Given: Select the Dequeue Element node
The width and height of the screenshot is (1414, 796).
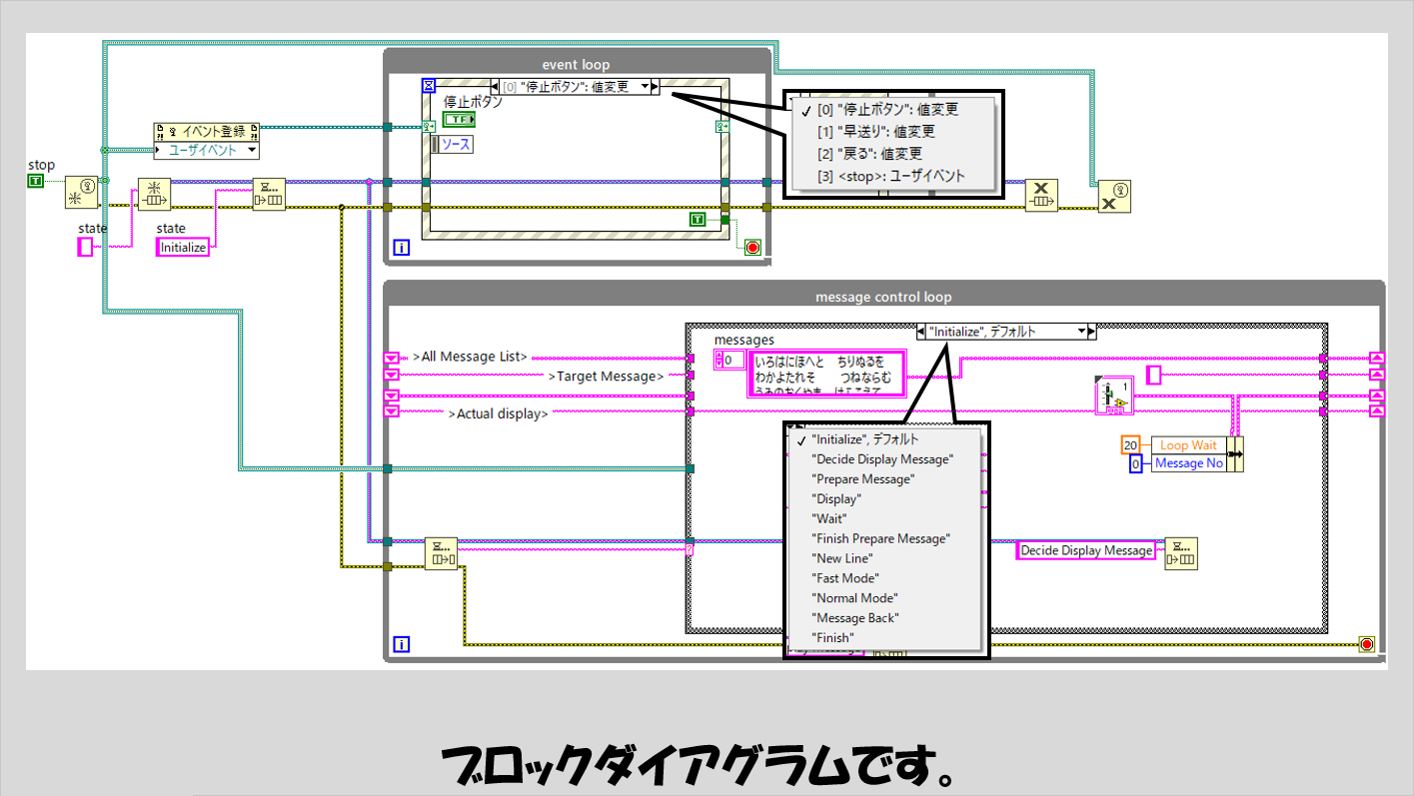Looking at the screenshot, I should (440, 553).
